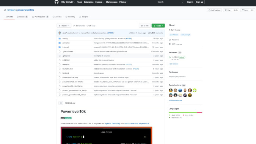The width and height of the screenshot is (256, 144).
Task: Expand the Why GitHub? menu
Action: click(x=68, y=2)
